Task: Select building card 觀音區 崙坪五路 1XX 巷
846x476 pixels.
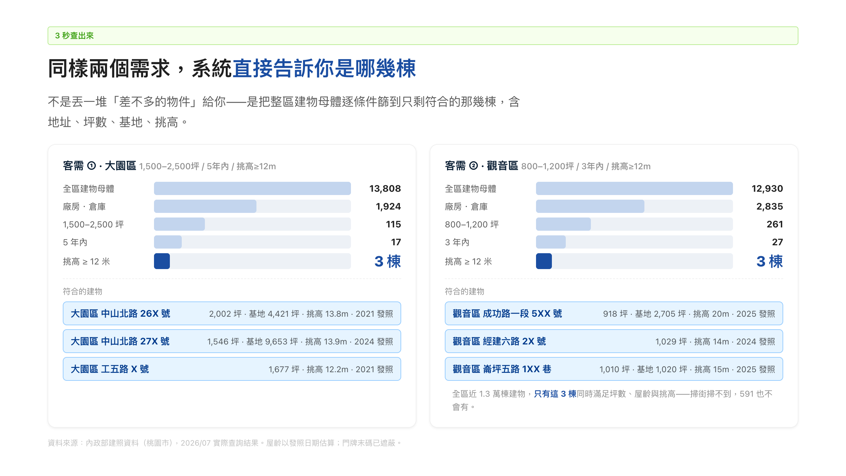Action: click(614, 369)
